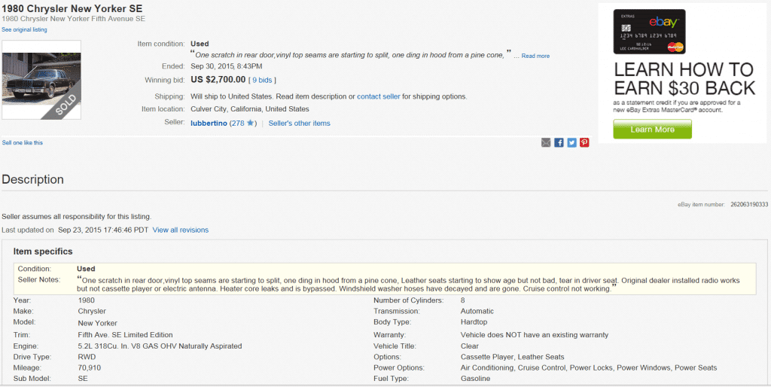
Task: View 'Seller's other items'
Action: [299, 123]
